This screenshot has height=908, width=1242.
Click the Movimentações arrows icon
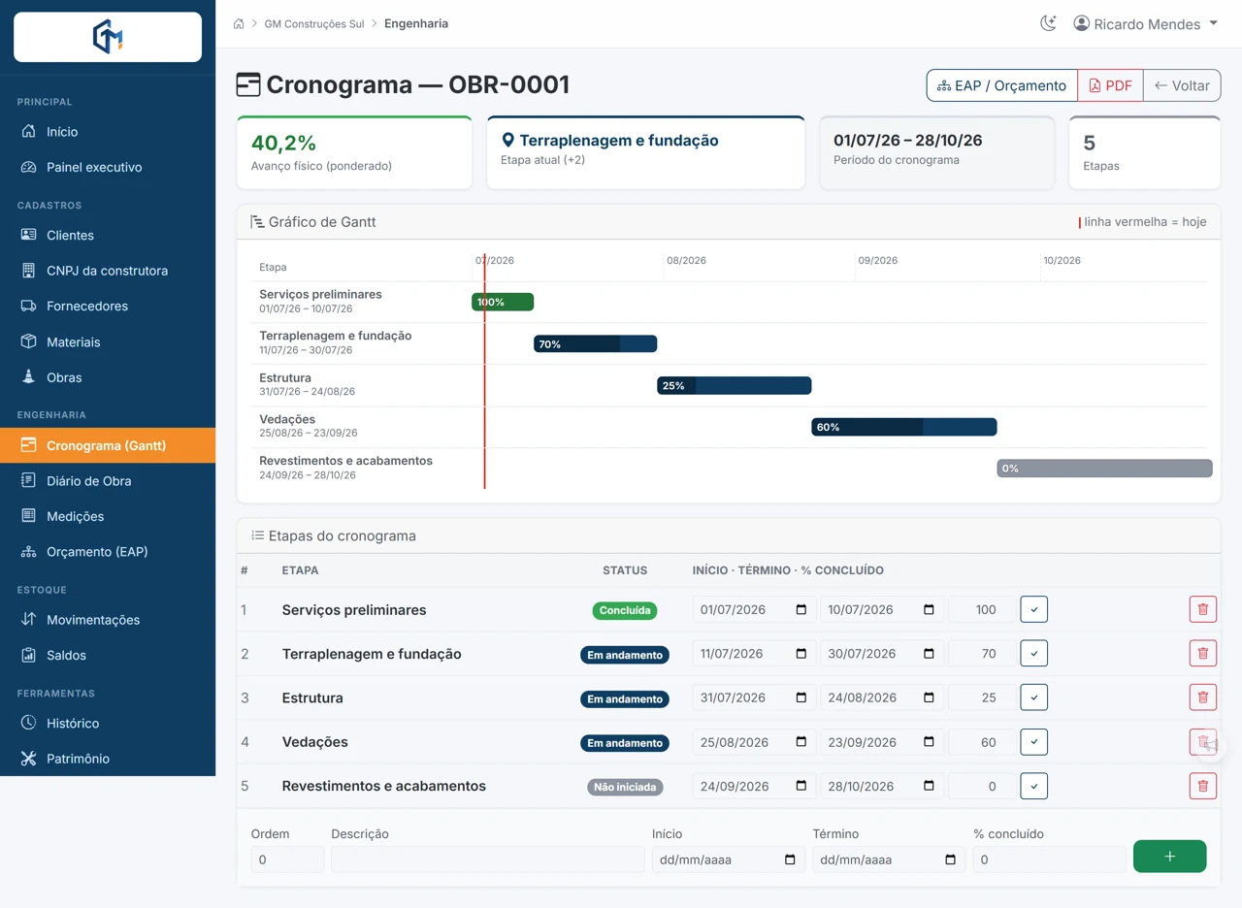28,619
